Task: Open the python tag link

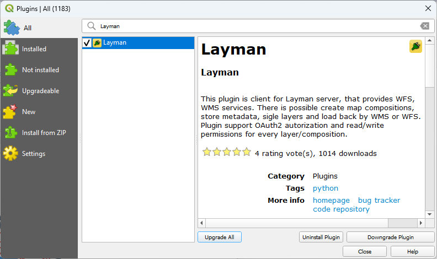Action: (325, 188)
